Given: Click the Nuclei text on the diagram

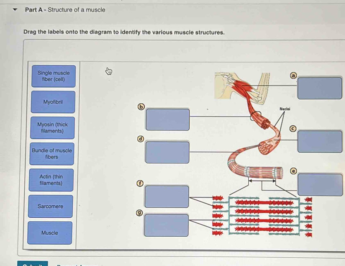Looking at the screenshot, I should click(286, 109).
